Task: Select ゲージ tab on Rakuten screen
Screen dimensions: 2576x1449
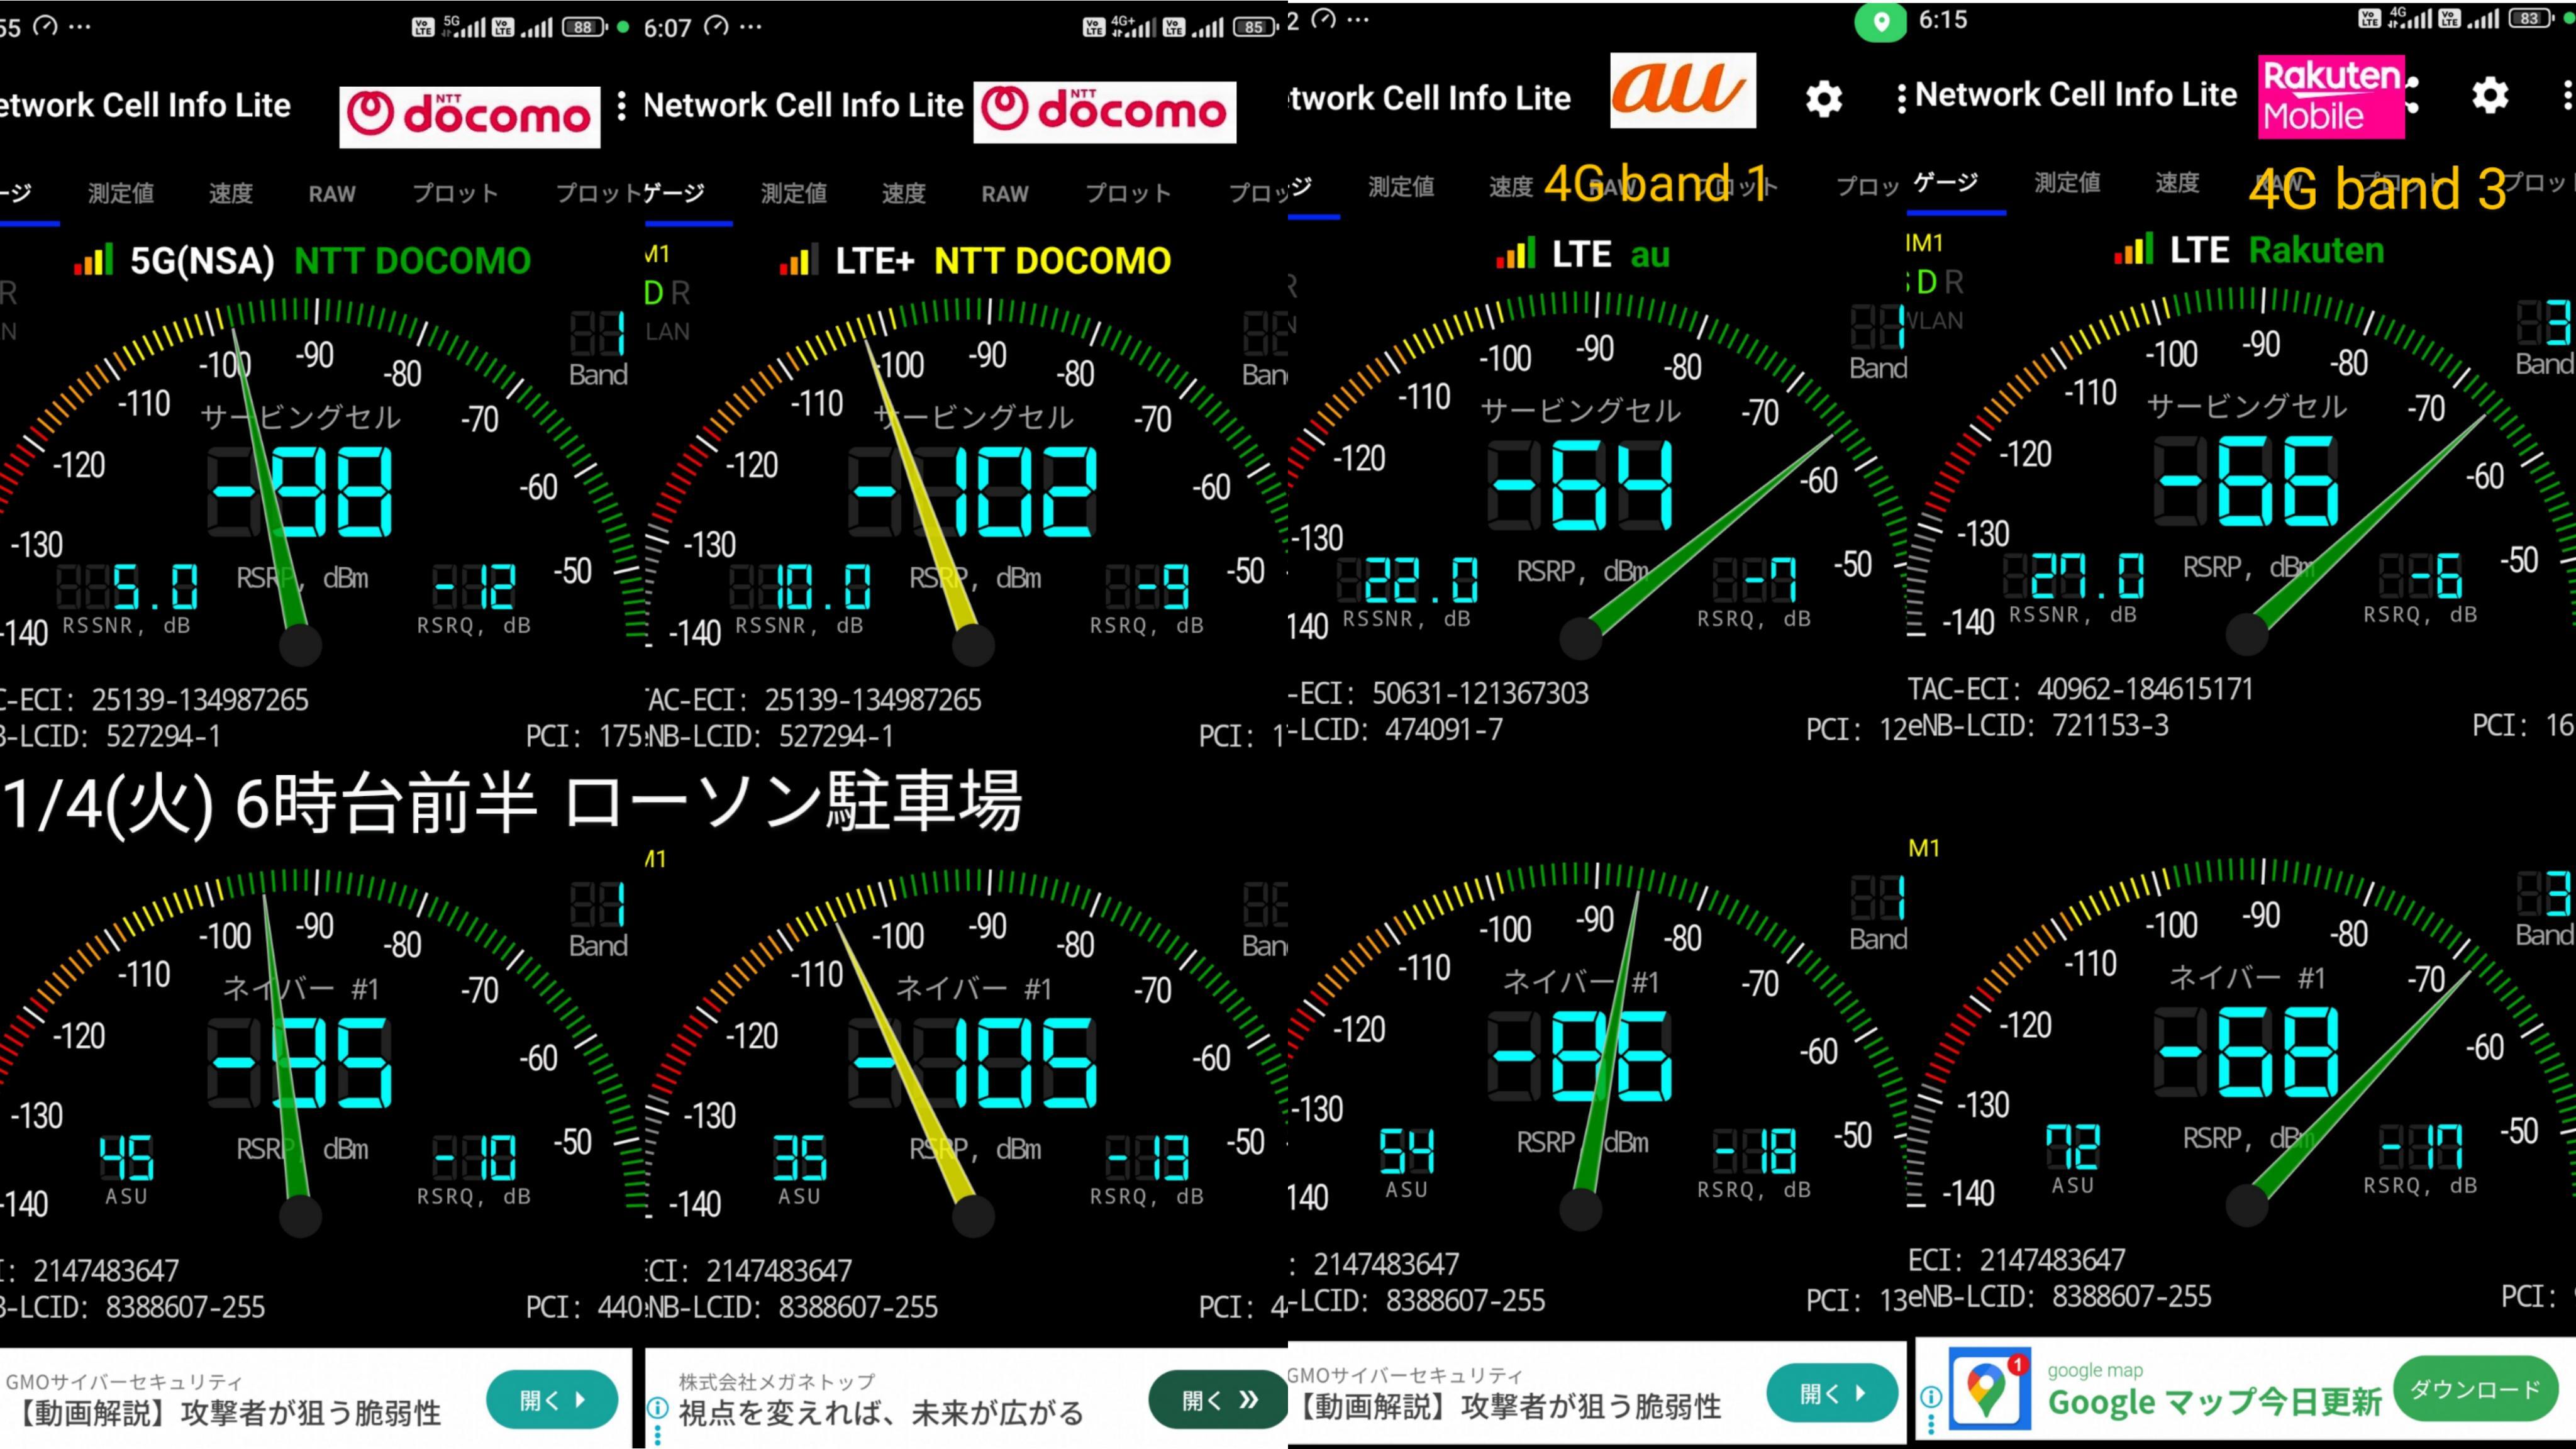Action: (x=1945, y=182)
